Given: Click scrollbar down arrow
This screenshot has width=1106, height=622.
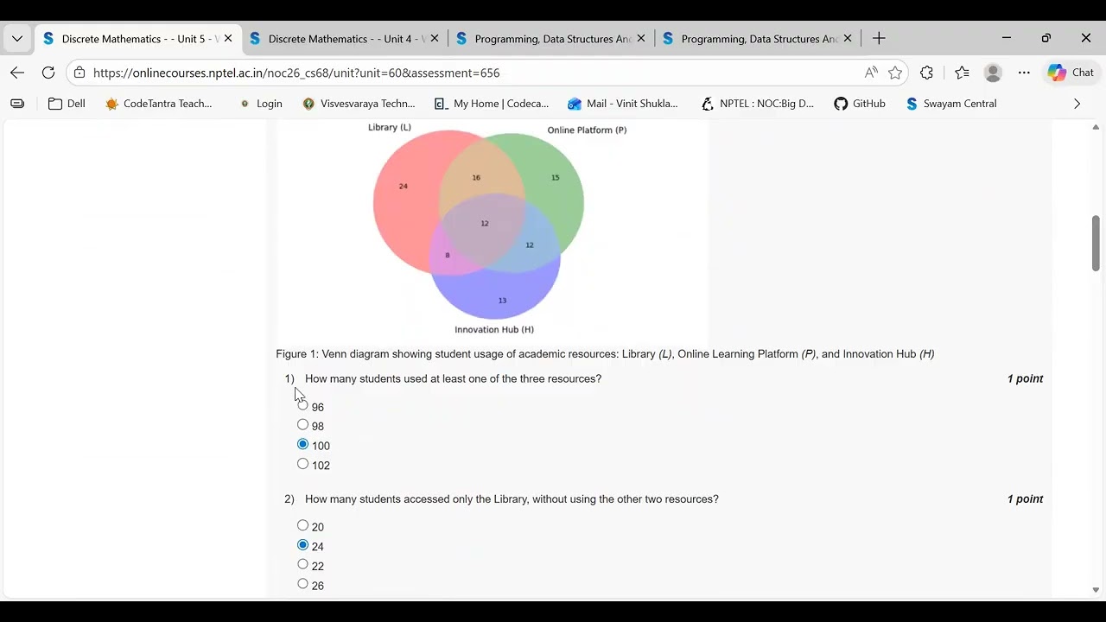Looking at the screenshot, I should tap(1096, 591).
